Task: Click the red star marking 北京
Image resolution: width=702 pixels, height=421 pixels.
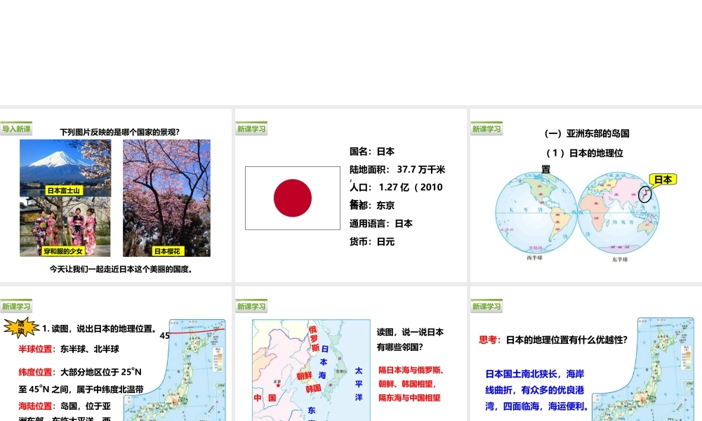Action: (x=278, y=385)
